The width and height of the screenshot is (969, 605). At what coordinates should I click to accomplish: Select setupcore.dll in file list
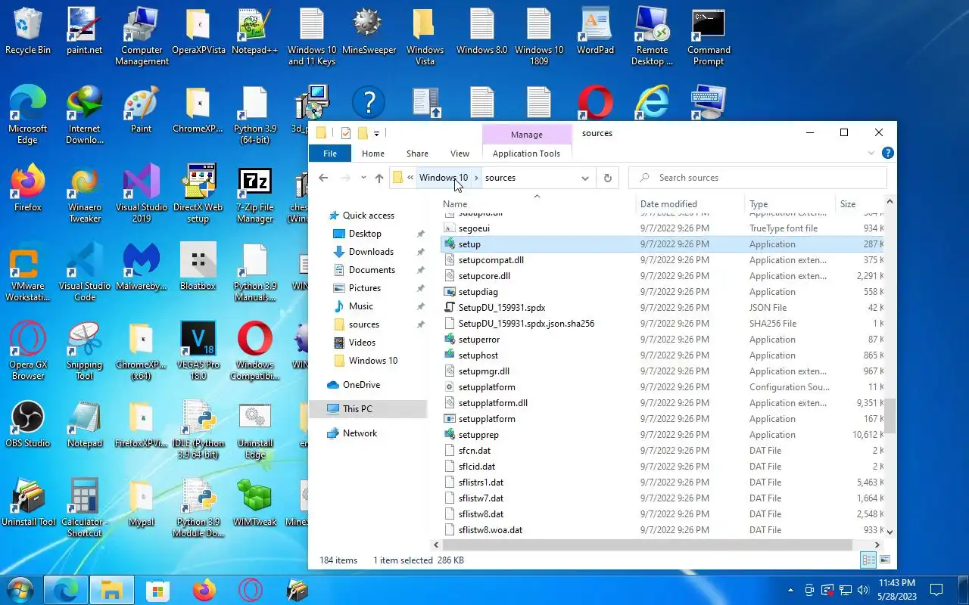(484, 276)
